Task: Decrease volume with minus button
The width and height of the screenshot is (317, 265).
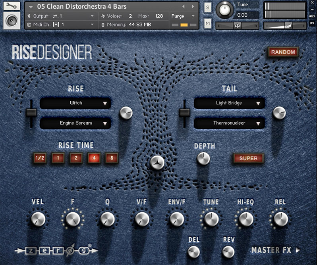Action: tap(267, 26)
